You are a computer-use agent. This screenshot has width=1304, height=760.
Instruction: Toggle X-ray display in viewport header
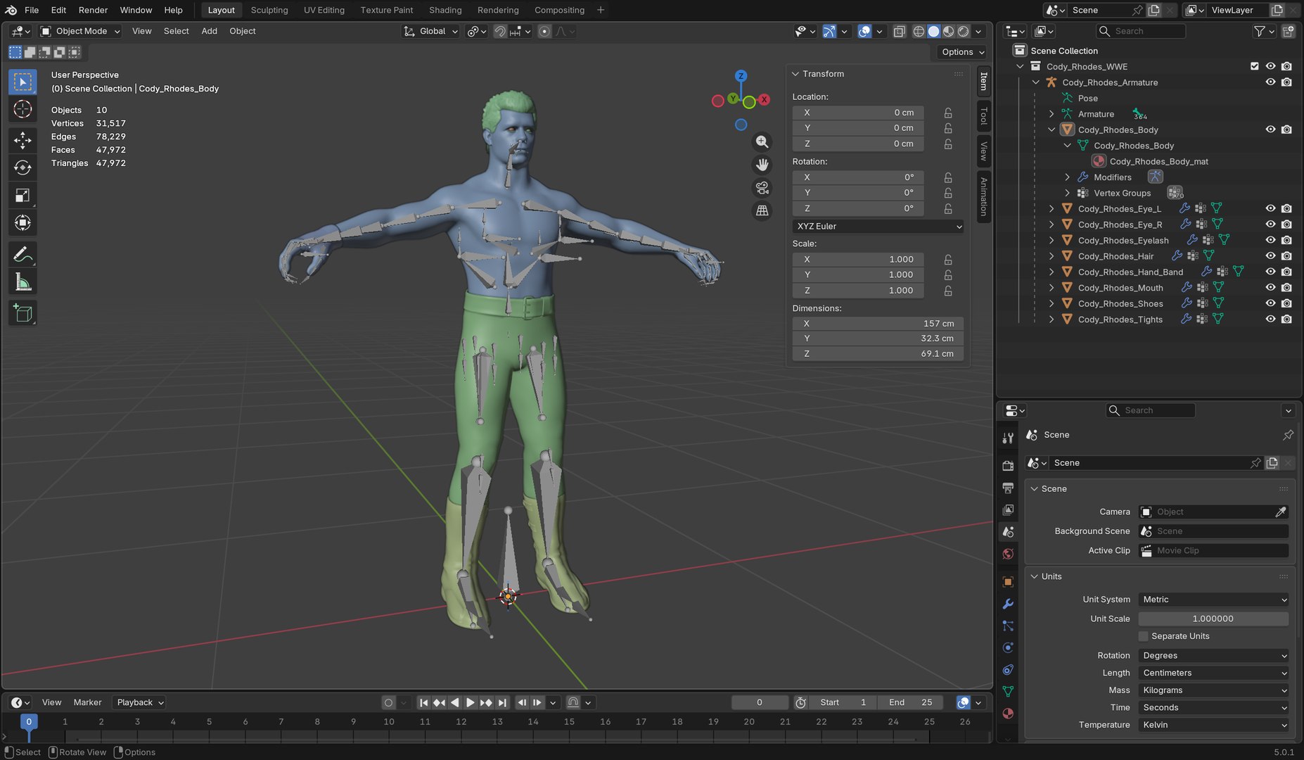click(900, 31)
